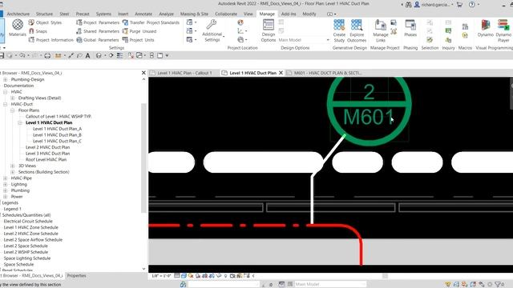Open richard.garcia user account menu

(434, 5)
